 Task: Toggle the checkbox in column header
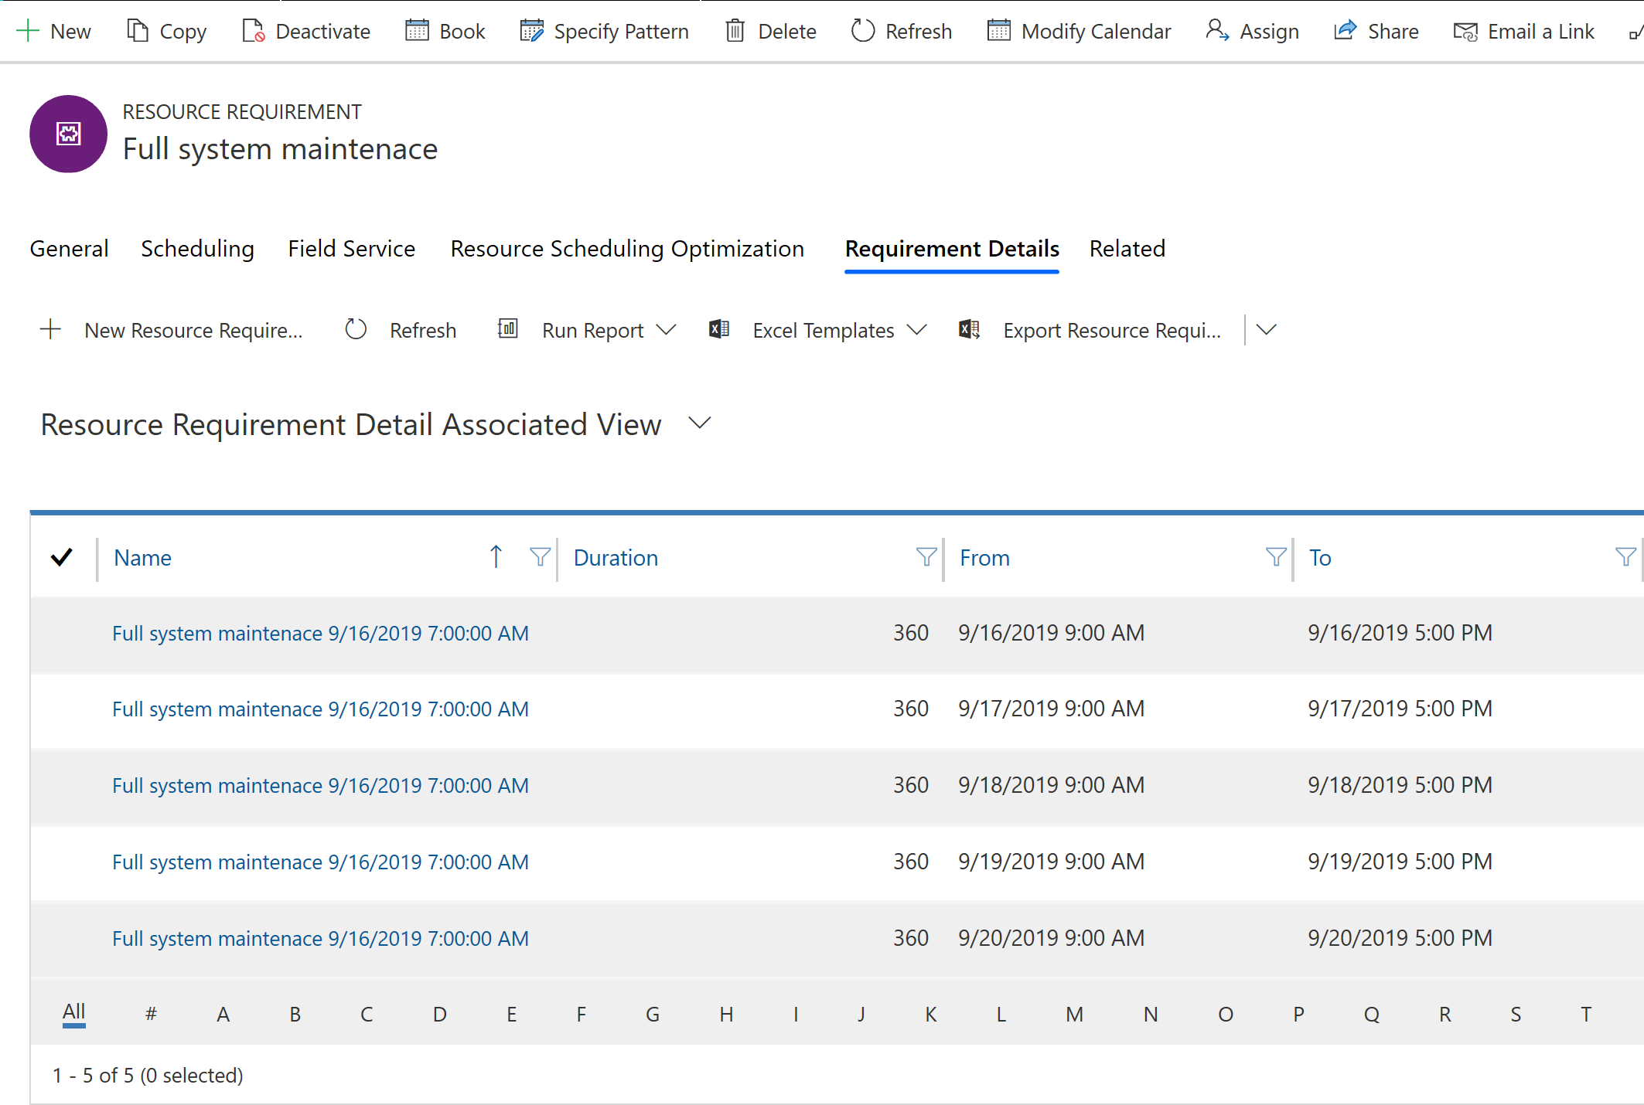coord(62,556)
